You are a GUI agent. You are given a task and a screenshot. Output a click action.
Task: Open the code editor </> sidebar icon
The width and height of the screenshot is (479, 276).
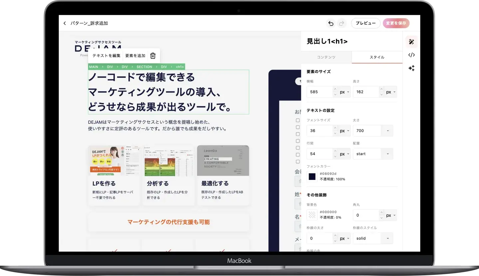coord(411,55)
